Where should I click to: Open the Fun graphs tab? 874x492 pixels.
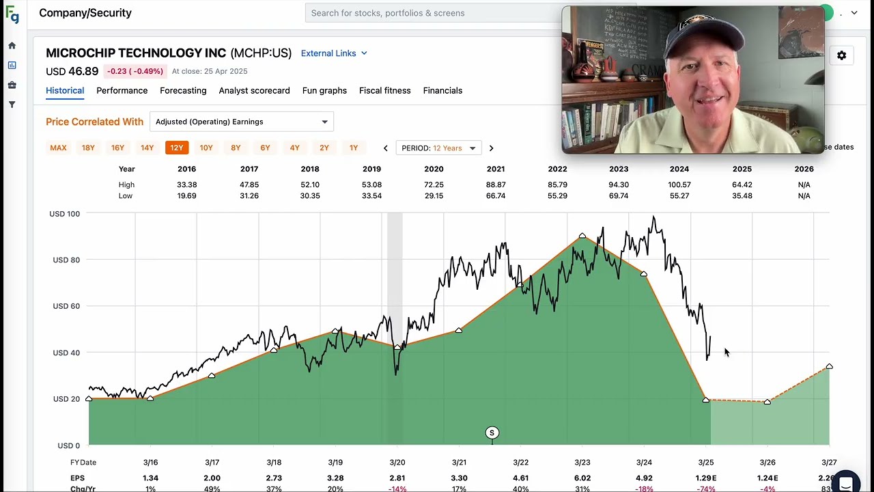tap(324, 91)
